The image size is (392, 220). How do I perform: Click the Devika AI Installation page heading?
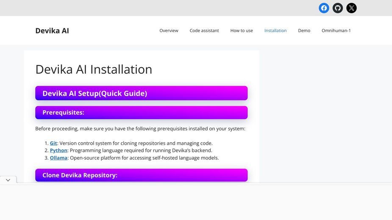(94, 69)
